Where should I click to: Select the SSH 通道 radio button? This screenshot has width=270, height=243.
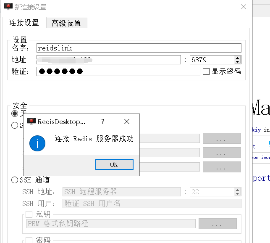[15, 180]
